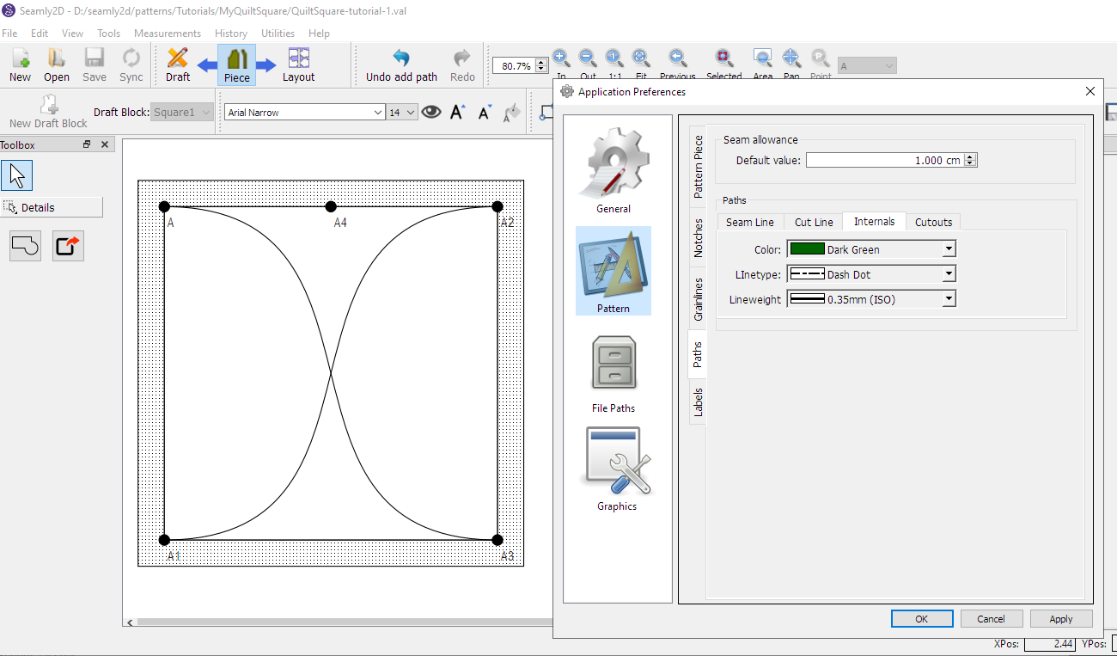Viewport: 1117px width, 656px height.
Task: Switch to the Cutouts tab
Action: click(x=933, y=222)
